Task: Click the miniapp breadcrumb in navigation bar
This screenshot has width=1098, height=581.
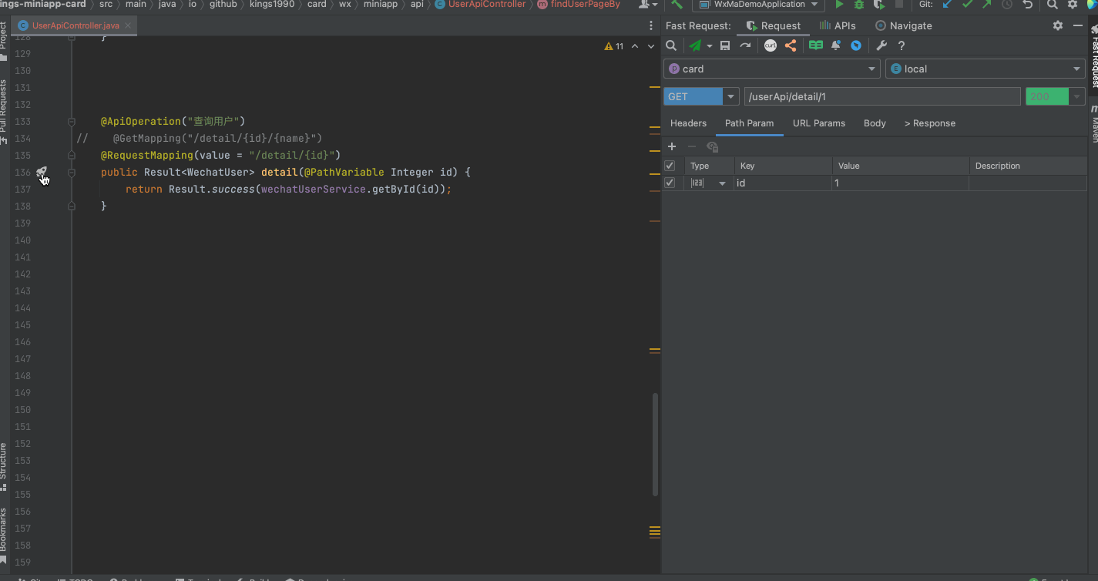Action: click(x=380, y=5)
